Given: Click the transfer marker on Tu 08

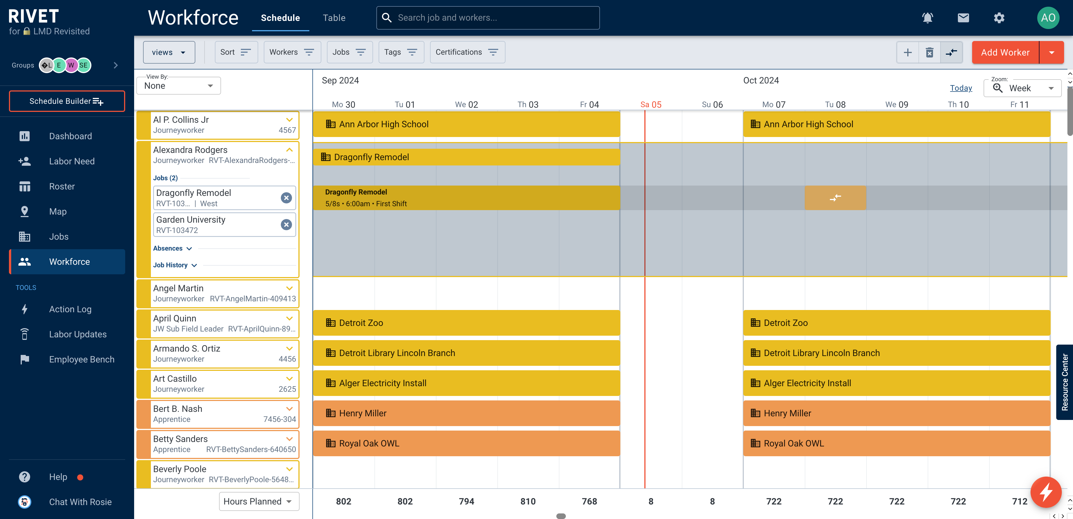Looking at the screenshot, I should (835, 198).
